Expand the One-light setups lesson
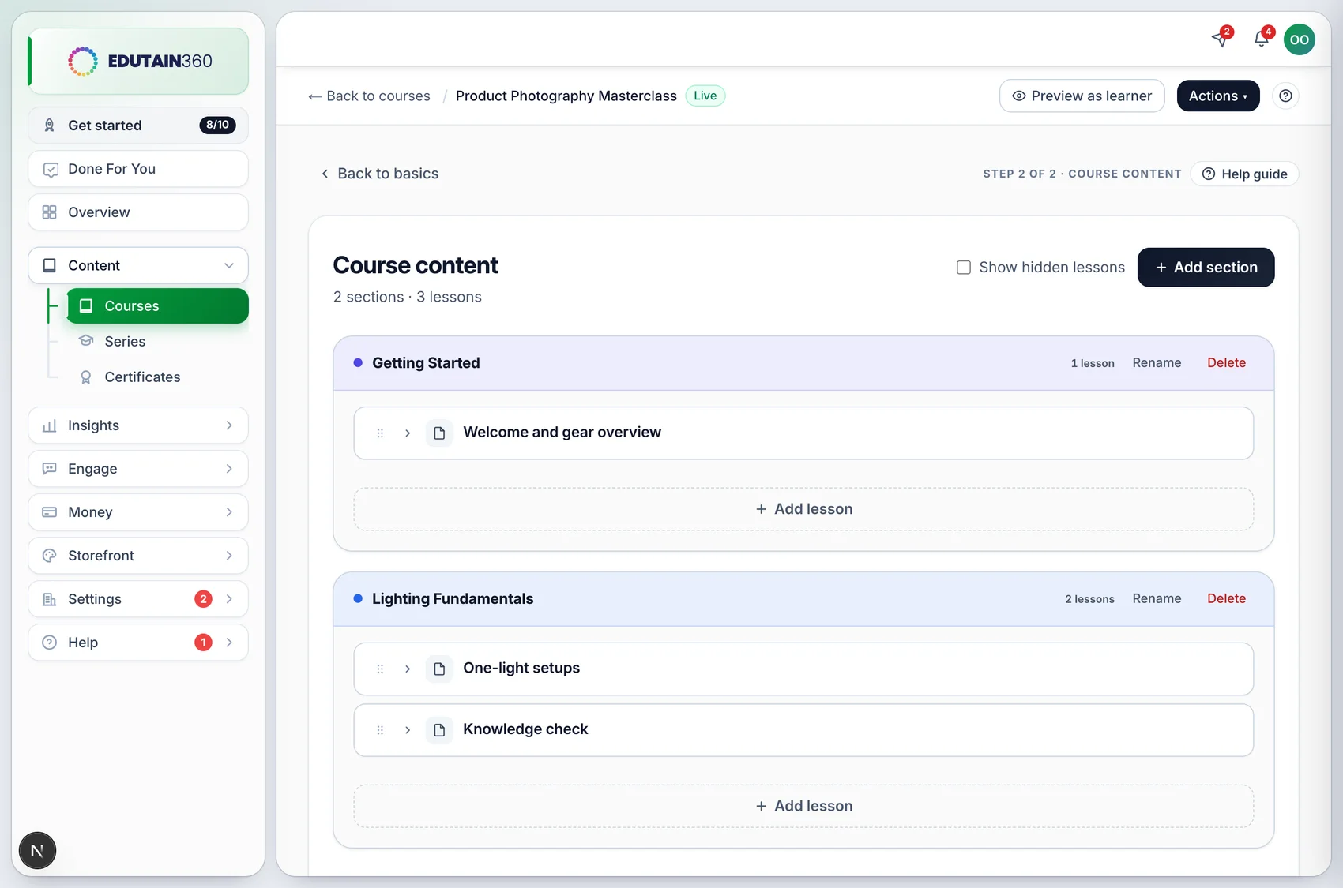Image resolution: width=1343 pixels, height=888 pixels. [x=408, y=669]
